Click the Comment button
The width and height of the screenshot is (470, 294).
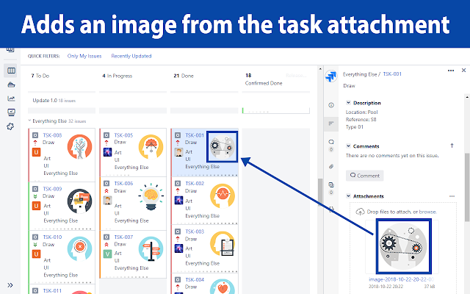365,176
